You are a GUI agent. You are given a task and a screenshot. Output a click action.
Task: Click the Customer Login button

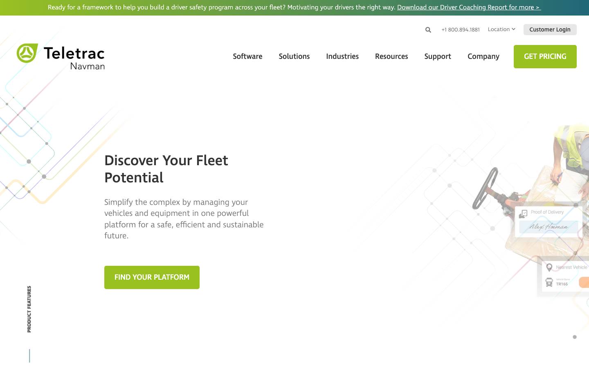tap(550, 29)
